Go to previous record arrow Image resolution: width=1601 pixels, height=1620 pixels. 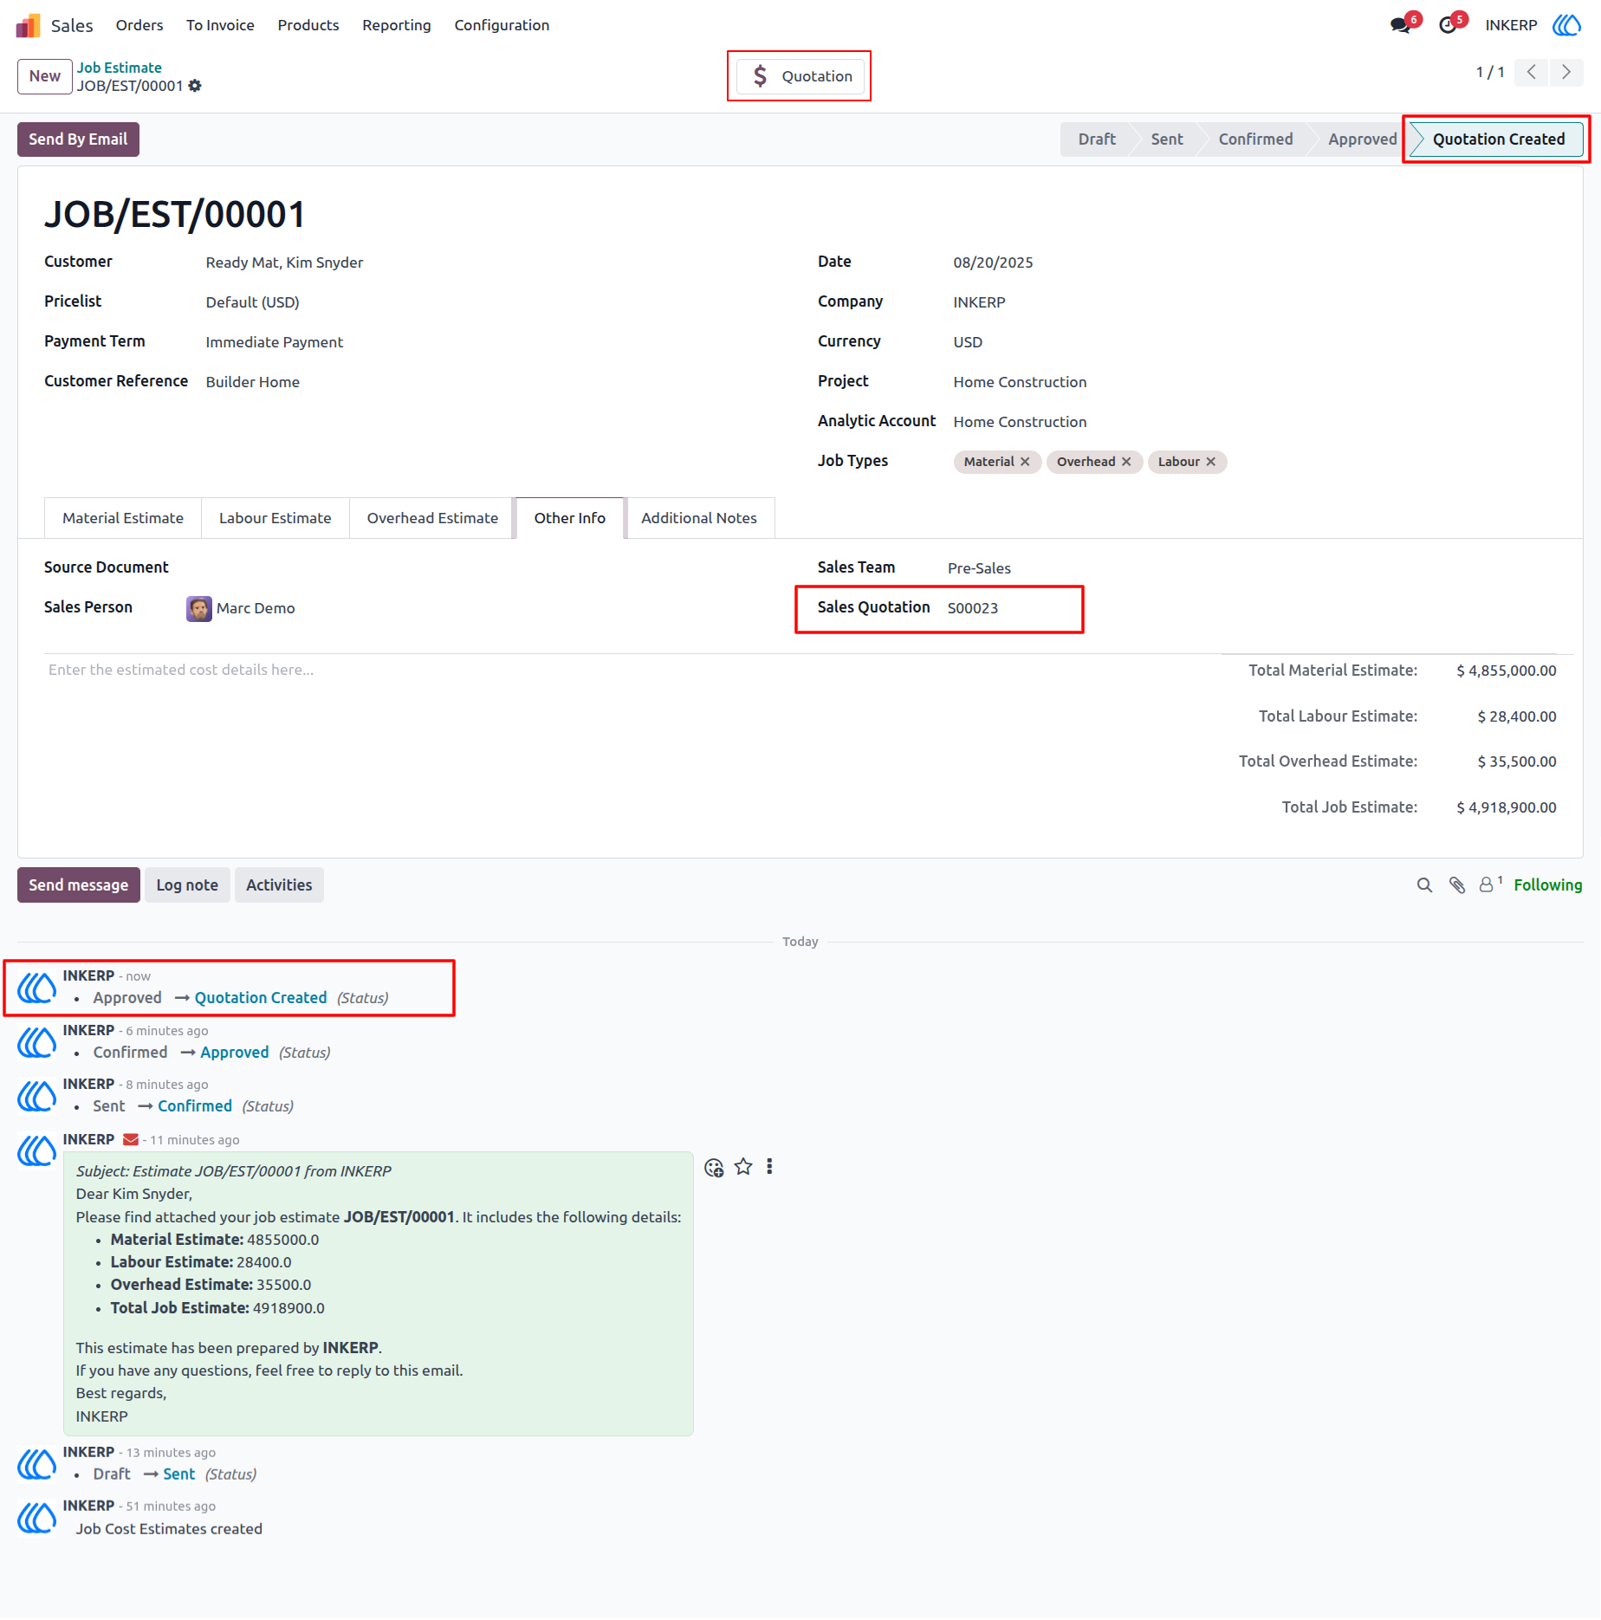point(1532,72)
